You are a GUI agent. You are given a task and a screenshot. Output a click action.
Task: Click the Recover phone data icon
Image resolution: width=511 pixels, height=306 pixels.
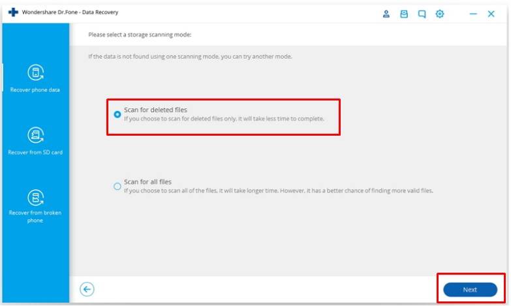pos(35,72)
